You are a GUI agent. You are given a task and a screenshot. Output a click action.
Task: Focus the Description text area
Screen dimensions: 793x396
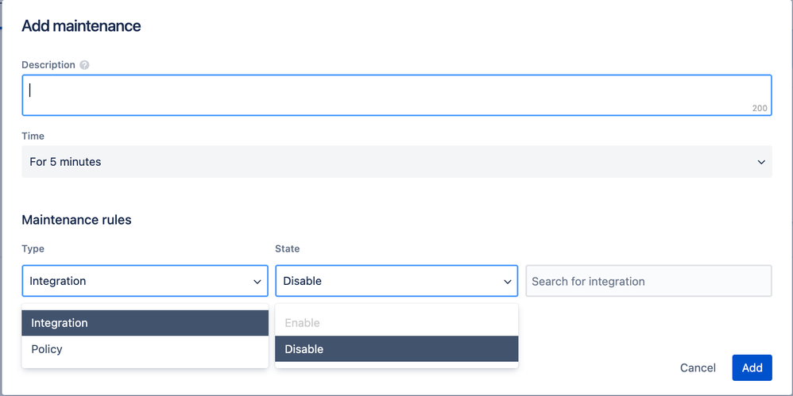point(396,95)
